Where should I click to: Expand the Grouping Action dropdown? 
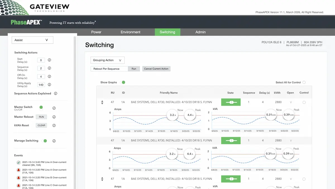pyautogui.click(x=107, y=60)
